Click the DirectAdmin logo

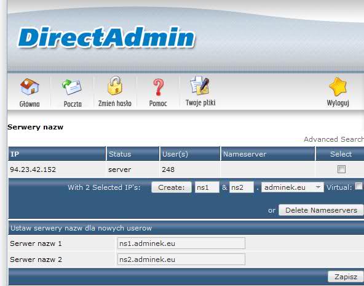[106, 38]
